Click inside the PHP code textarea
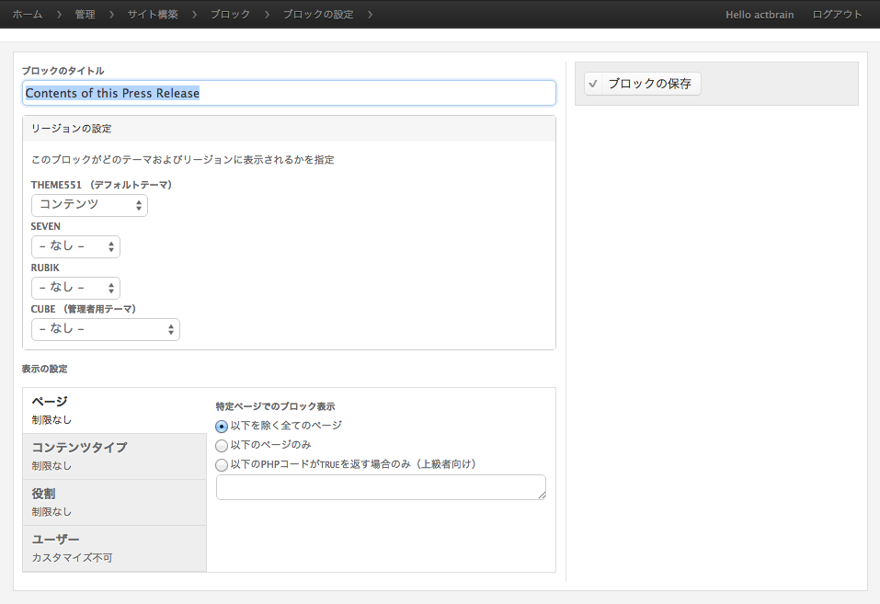This screenshot has height=604, width=880. [380, 486]
